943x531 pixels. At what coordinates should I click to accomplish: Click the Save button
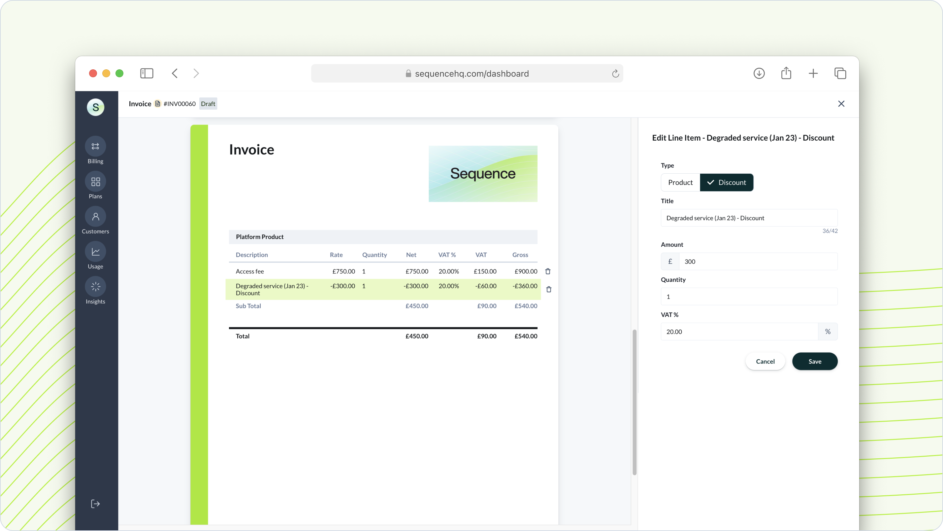click(x=815, y=361)
